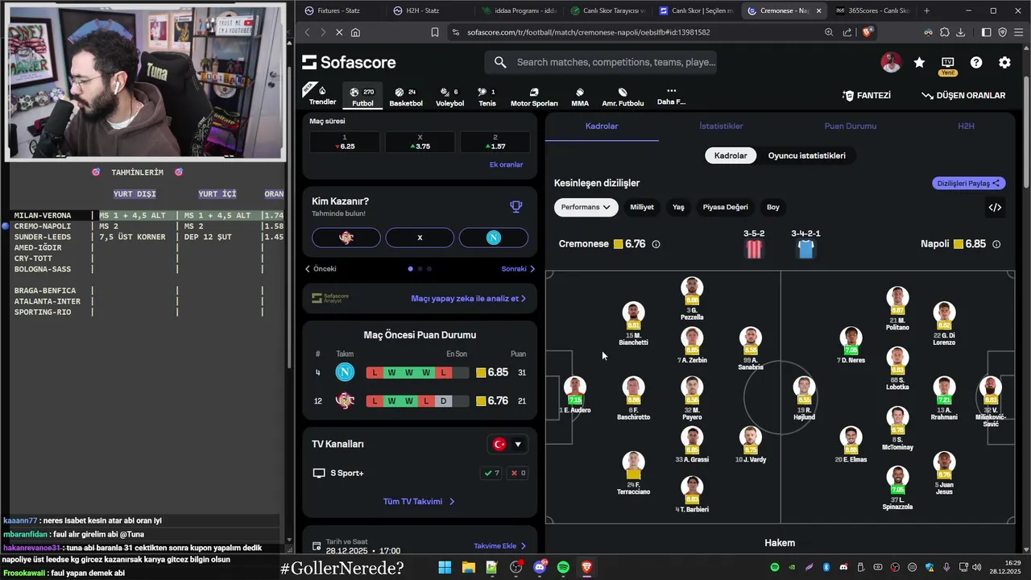
Task: Switch to the İstatistikler tab
Action: coord(721,126)
